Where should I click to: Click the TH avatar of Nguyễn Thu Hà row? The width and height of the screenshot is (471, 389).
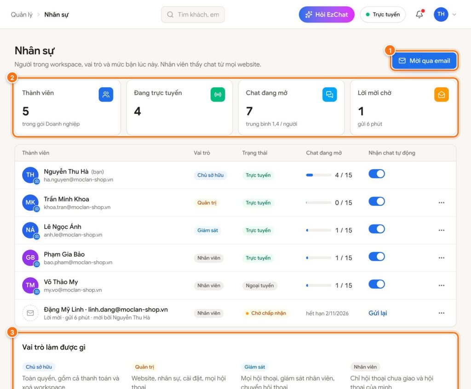click(30, 175)
